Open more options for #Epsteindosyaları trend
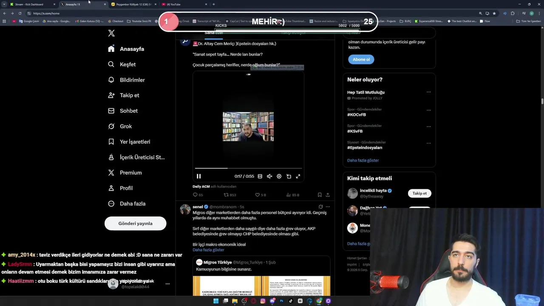The height and width of the screenshot is (306, 544). [x=428, y=143]
